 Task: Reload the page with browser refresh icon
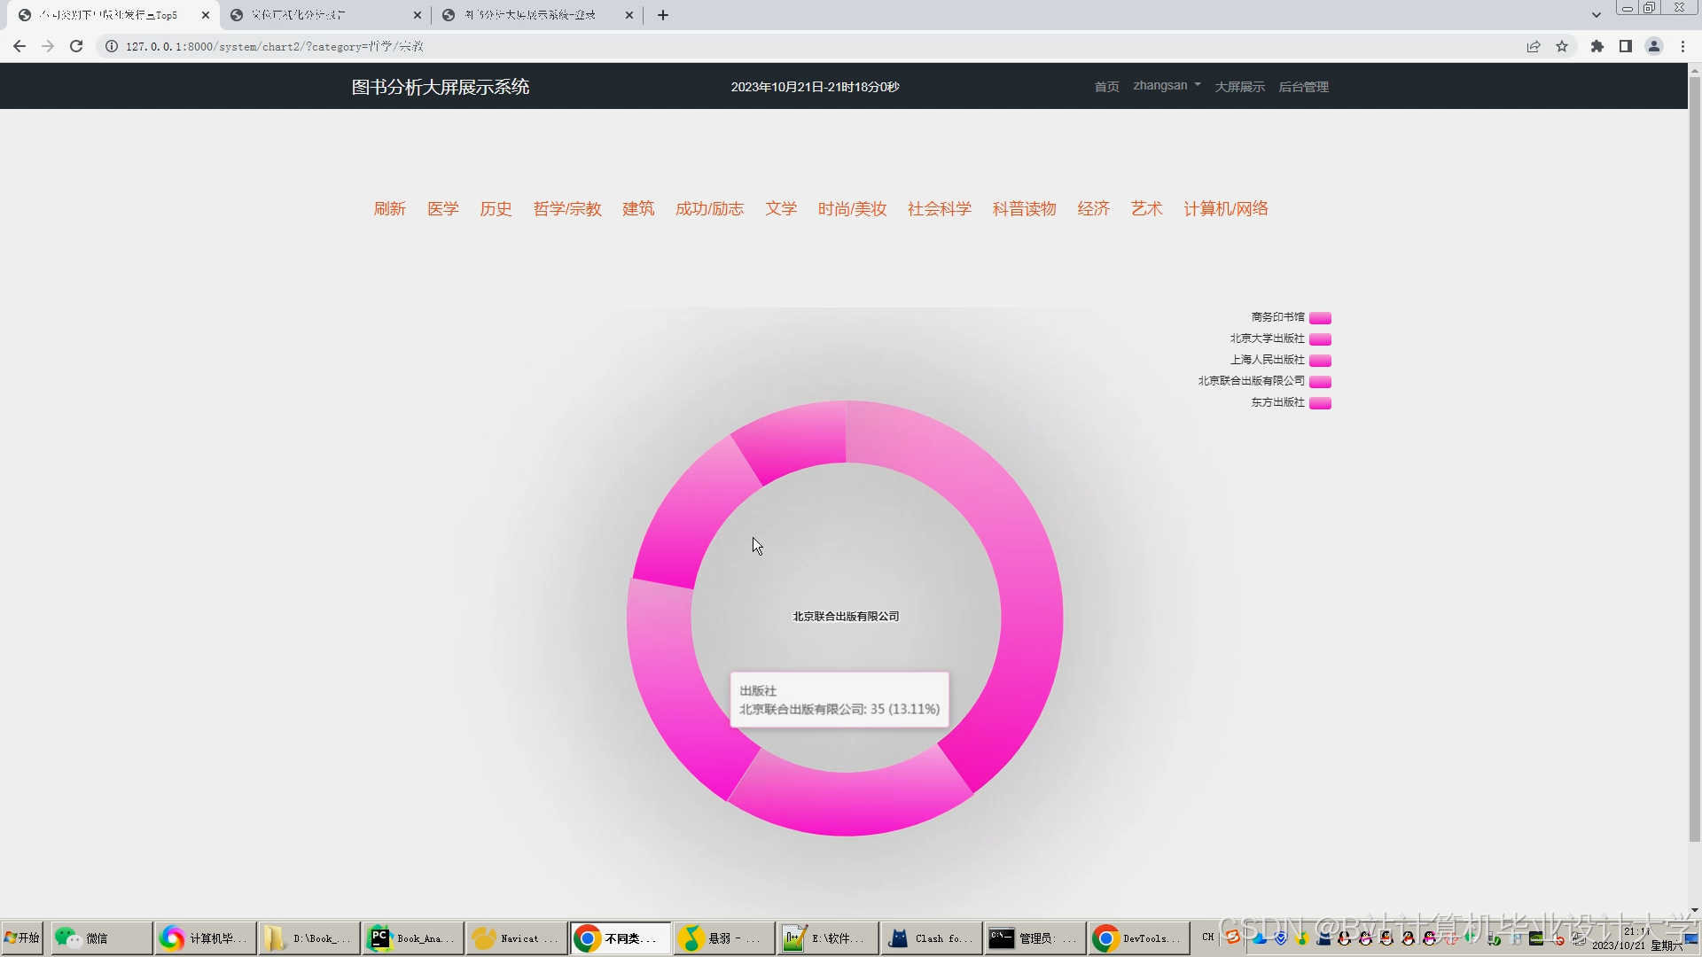tap(76, 46)
